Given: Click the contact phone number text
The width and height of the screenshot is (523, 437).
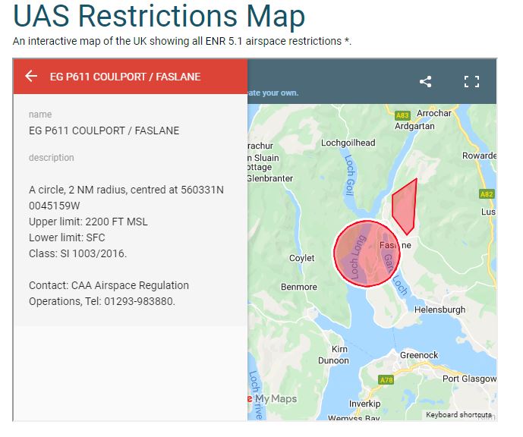Looking at the screenshot, I should tap(140, 301).
